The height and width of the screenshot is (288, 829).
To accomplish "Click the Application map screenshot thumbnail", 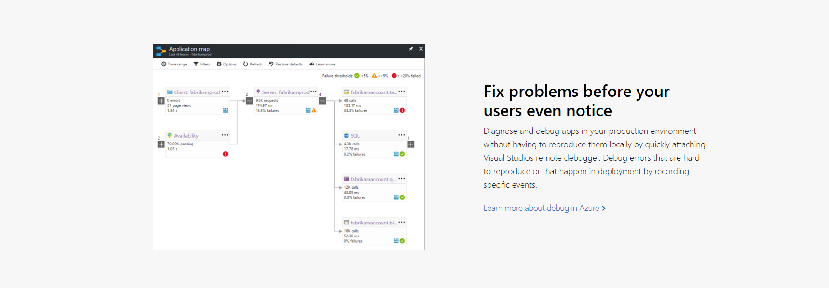I will pos(289,147).
